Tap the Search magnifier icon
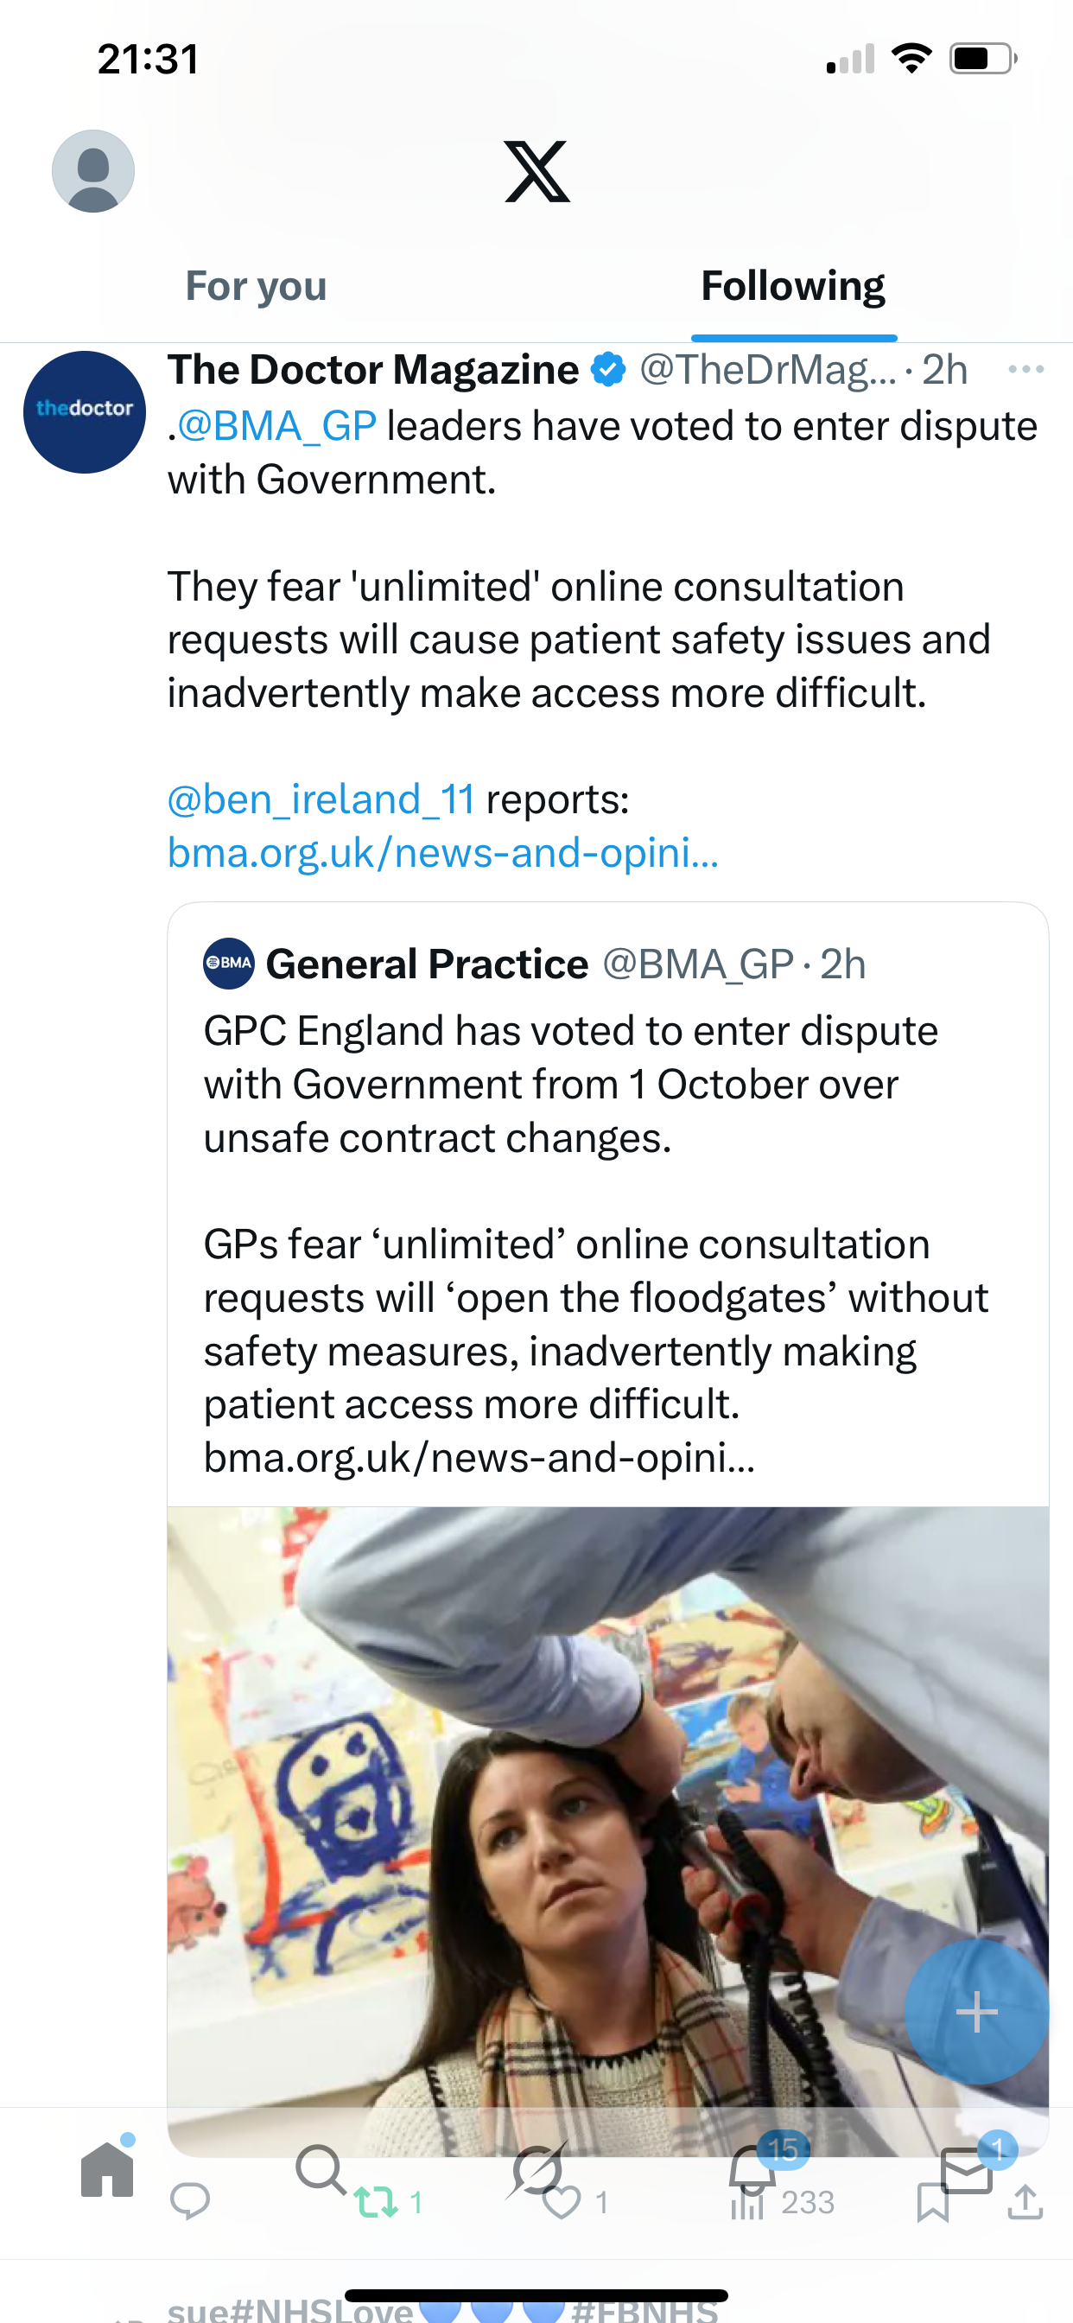This screenshot has height=2323, width=1073. (321, 2170)
